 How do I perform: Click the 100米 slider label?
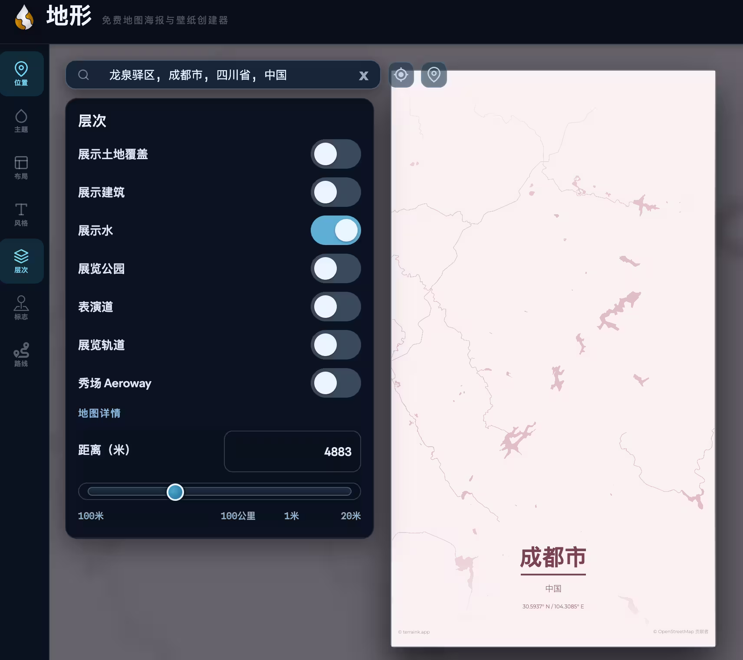(x=91, y=516)
